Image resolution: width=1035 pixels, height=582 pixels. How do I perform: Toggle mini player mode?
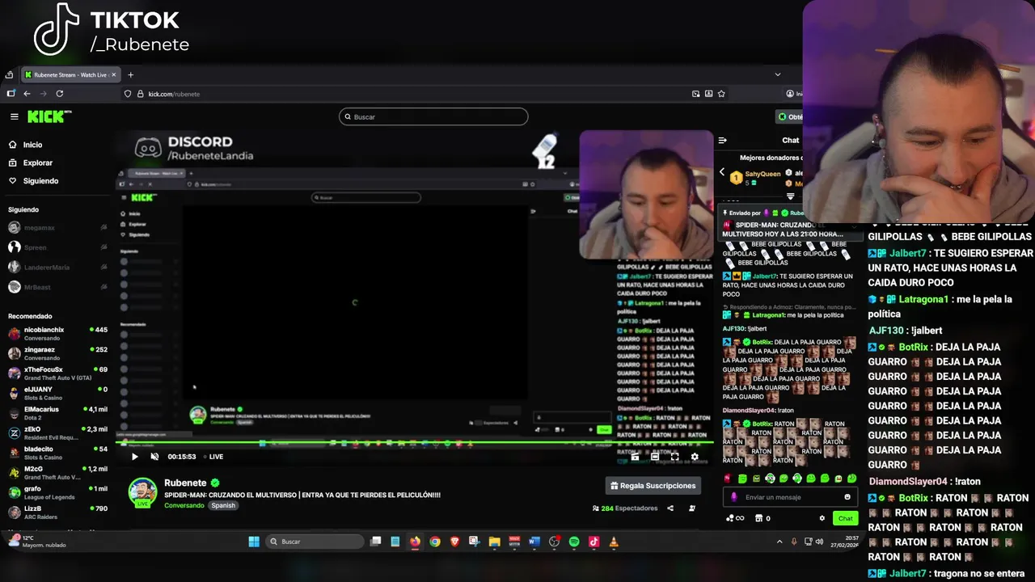pyautogui.click(x=635, y=457)
